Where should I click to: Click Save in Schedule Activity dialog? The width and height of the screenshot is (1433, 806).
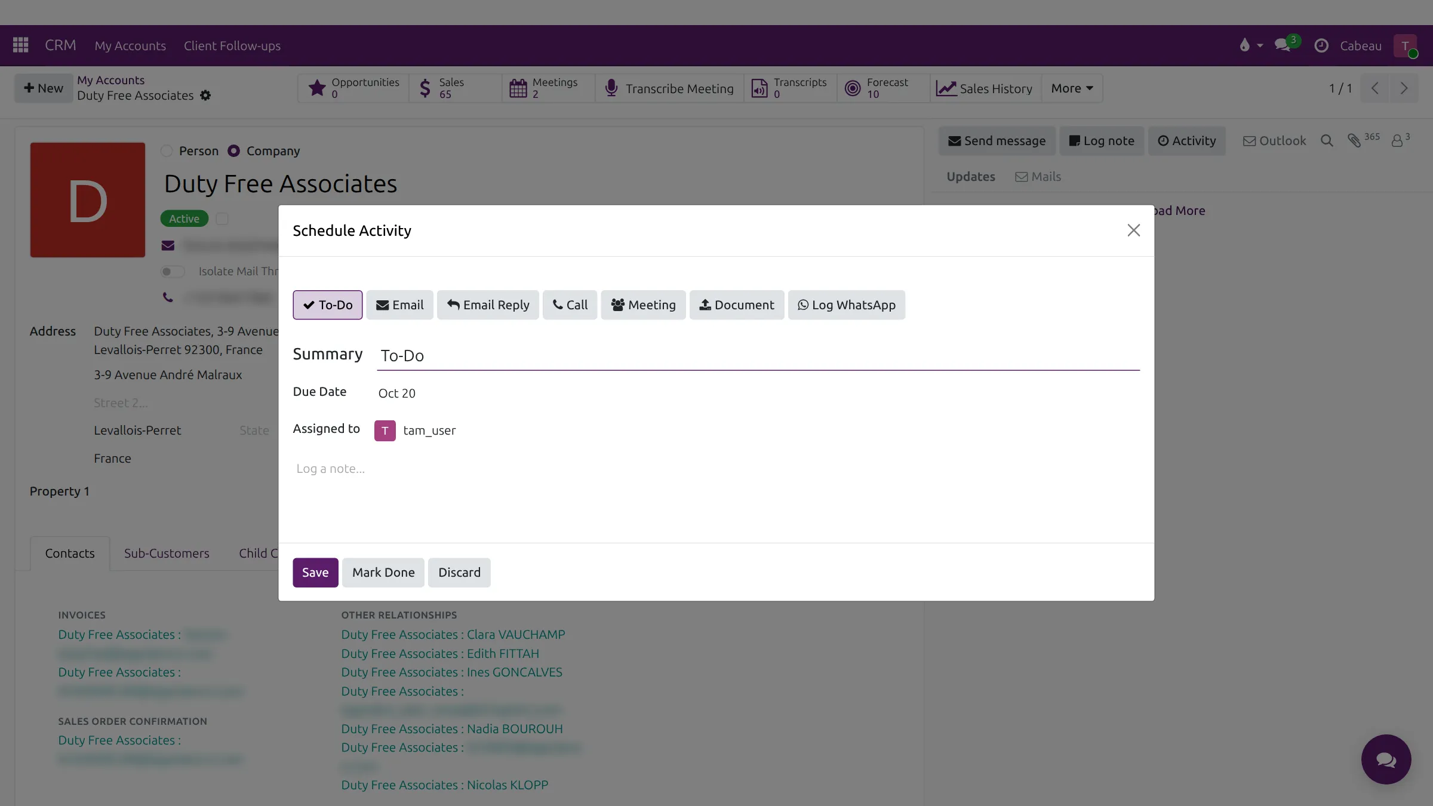[315, 573]
